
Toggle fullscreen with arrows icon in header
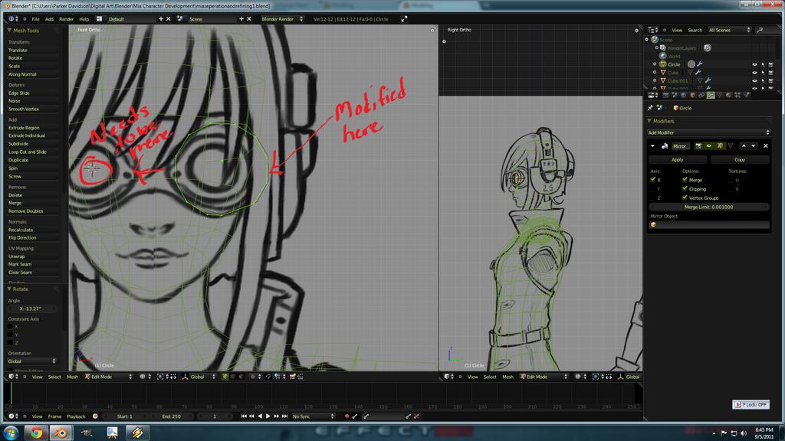pyautogui.click(x=404, y=19)
